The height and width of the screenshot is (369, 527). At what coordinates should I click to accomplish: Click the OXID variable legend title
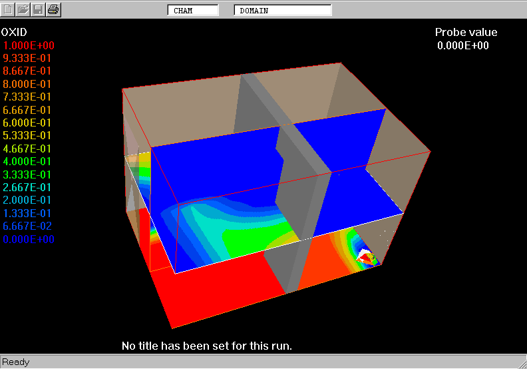point(14,32)
